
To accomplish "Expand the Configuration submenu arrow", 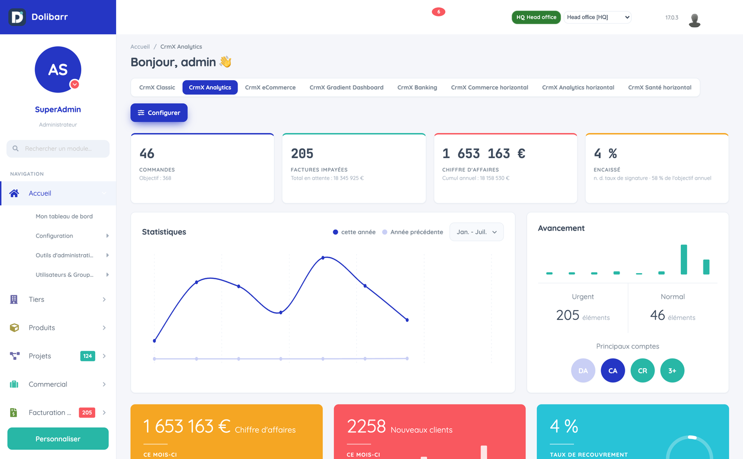I will 107,236.
